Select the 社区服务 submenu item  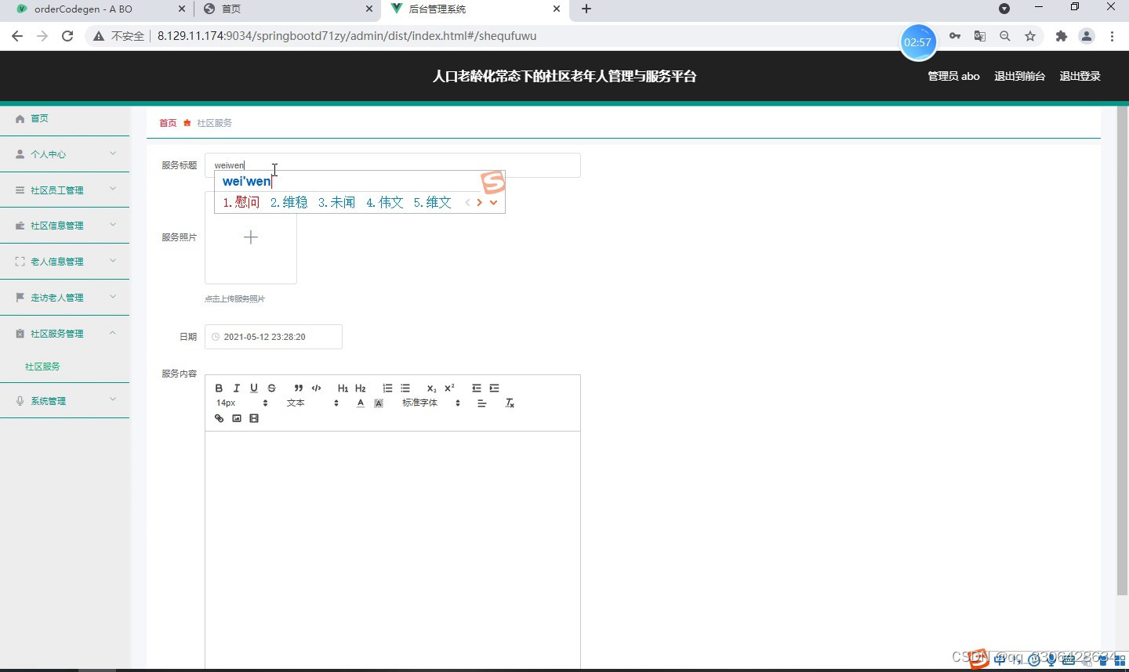42,367
